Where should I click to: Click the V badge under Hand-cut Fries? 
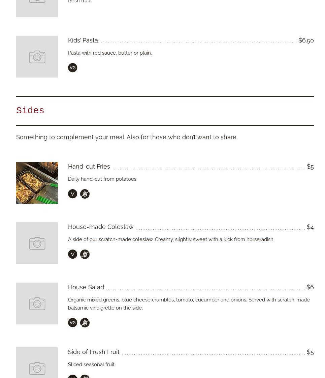click(x=72, y=194)
